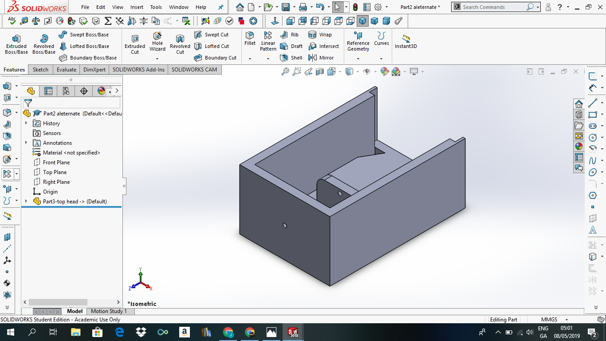Select the Extruded Boss/Base tool
Screen dimensions: 606x341
[x=16, y=44]
